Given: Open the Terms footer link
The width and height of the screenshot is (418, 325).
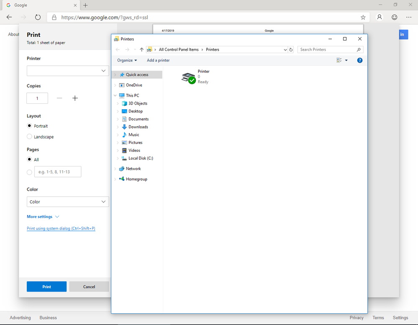Looking at the screenshot, I should [x=378, y=317].
